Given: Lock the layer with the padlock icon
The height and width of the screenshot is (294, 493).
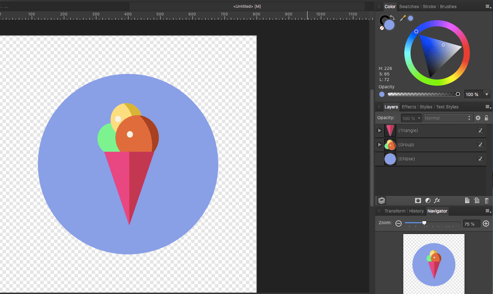Looking at the screenshot, I should (x=487, y=118).
